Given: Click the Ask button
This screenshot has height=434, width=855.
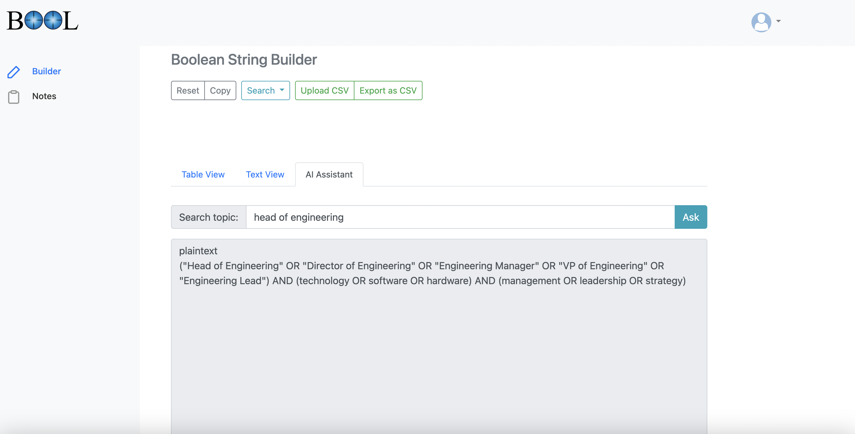Looking at the screenshot, I should (x=691, y=217).
